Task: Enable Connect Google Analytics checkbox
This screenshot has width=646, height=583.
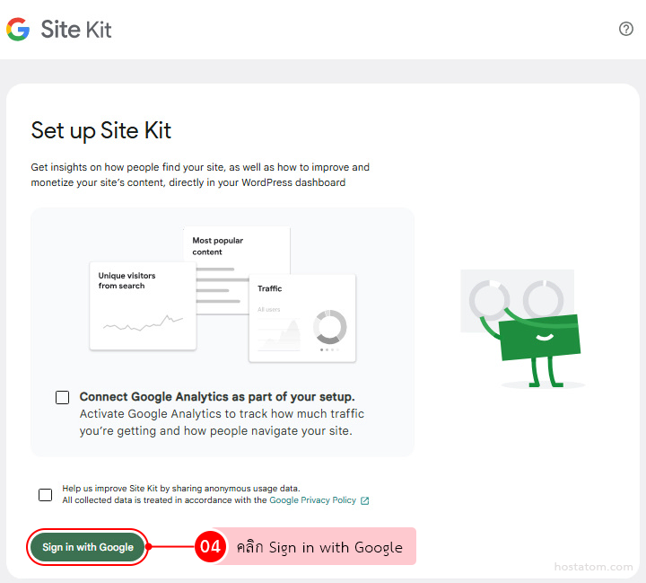Action: [x=62, y=397]
